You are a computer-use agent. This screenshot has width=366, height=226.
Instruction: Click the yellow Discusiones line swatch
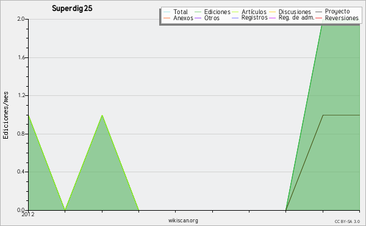coord(273,12)
